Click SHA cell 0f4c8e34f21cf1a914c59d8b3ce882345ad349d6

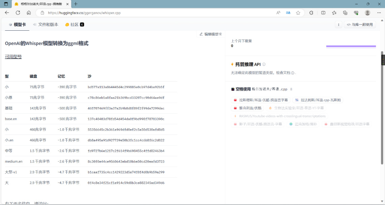[126, 183]
